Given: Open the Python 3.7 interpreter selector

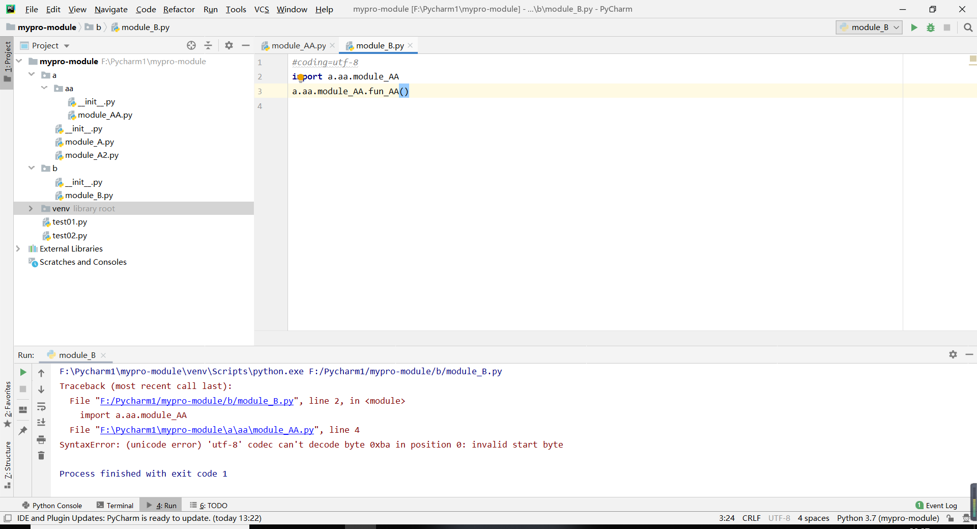Looking at the screenshot, I should point(888,518).
